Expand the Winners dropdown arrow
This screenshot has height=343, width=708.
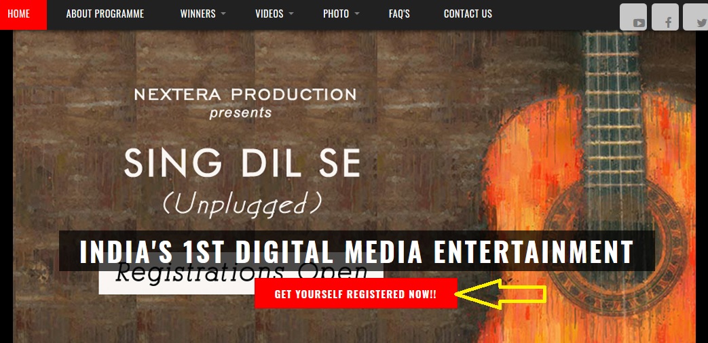point(223,14)
